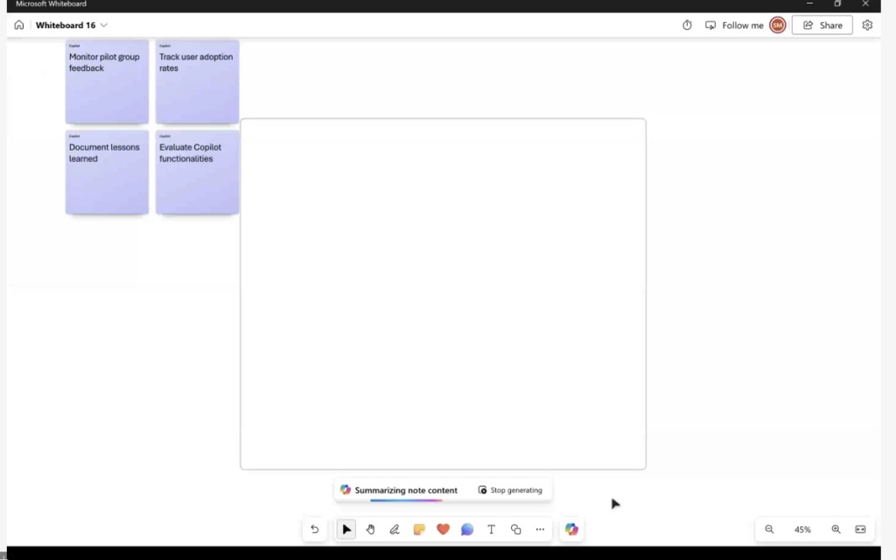Open whiteboard settings gear
Viewport: 896px width, 560px height.
tap(867, 25)
